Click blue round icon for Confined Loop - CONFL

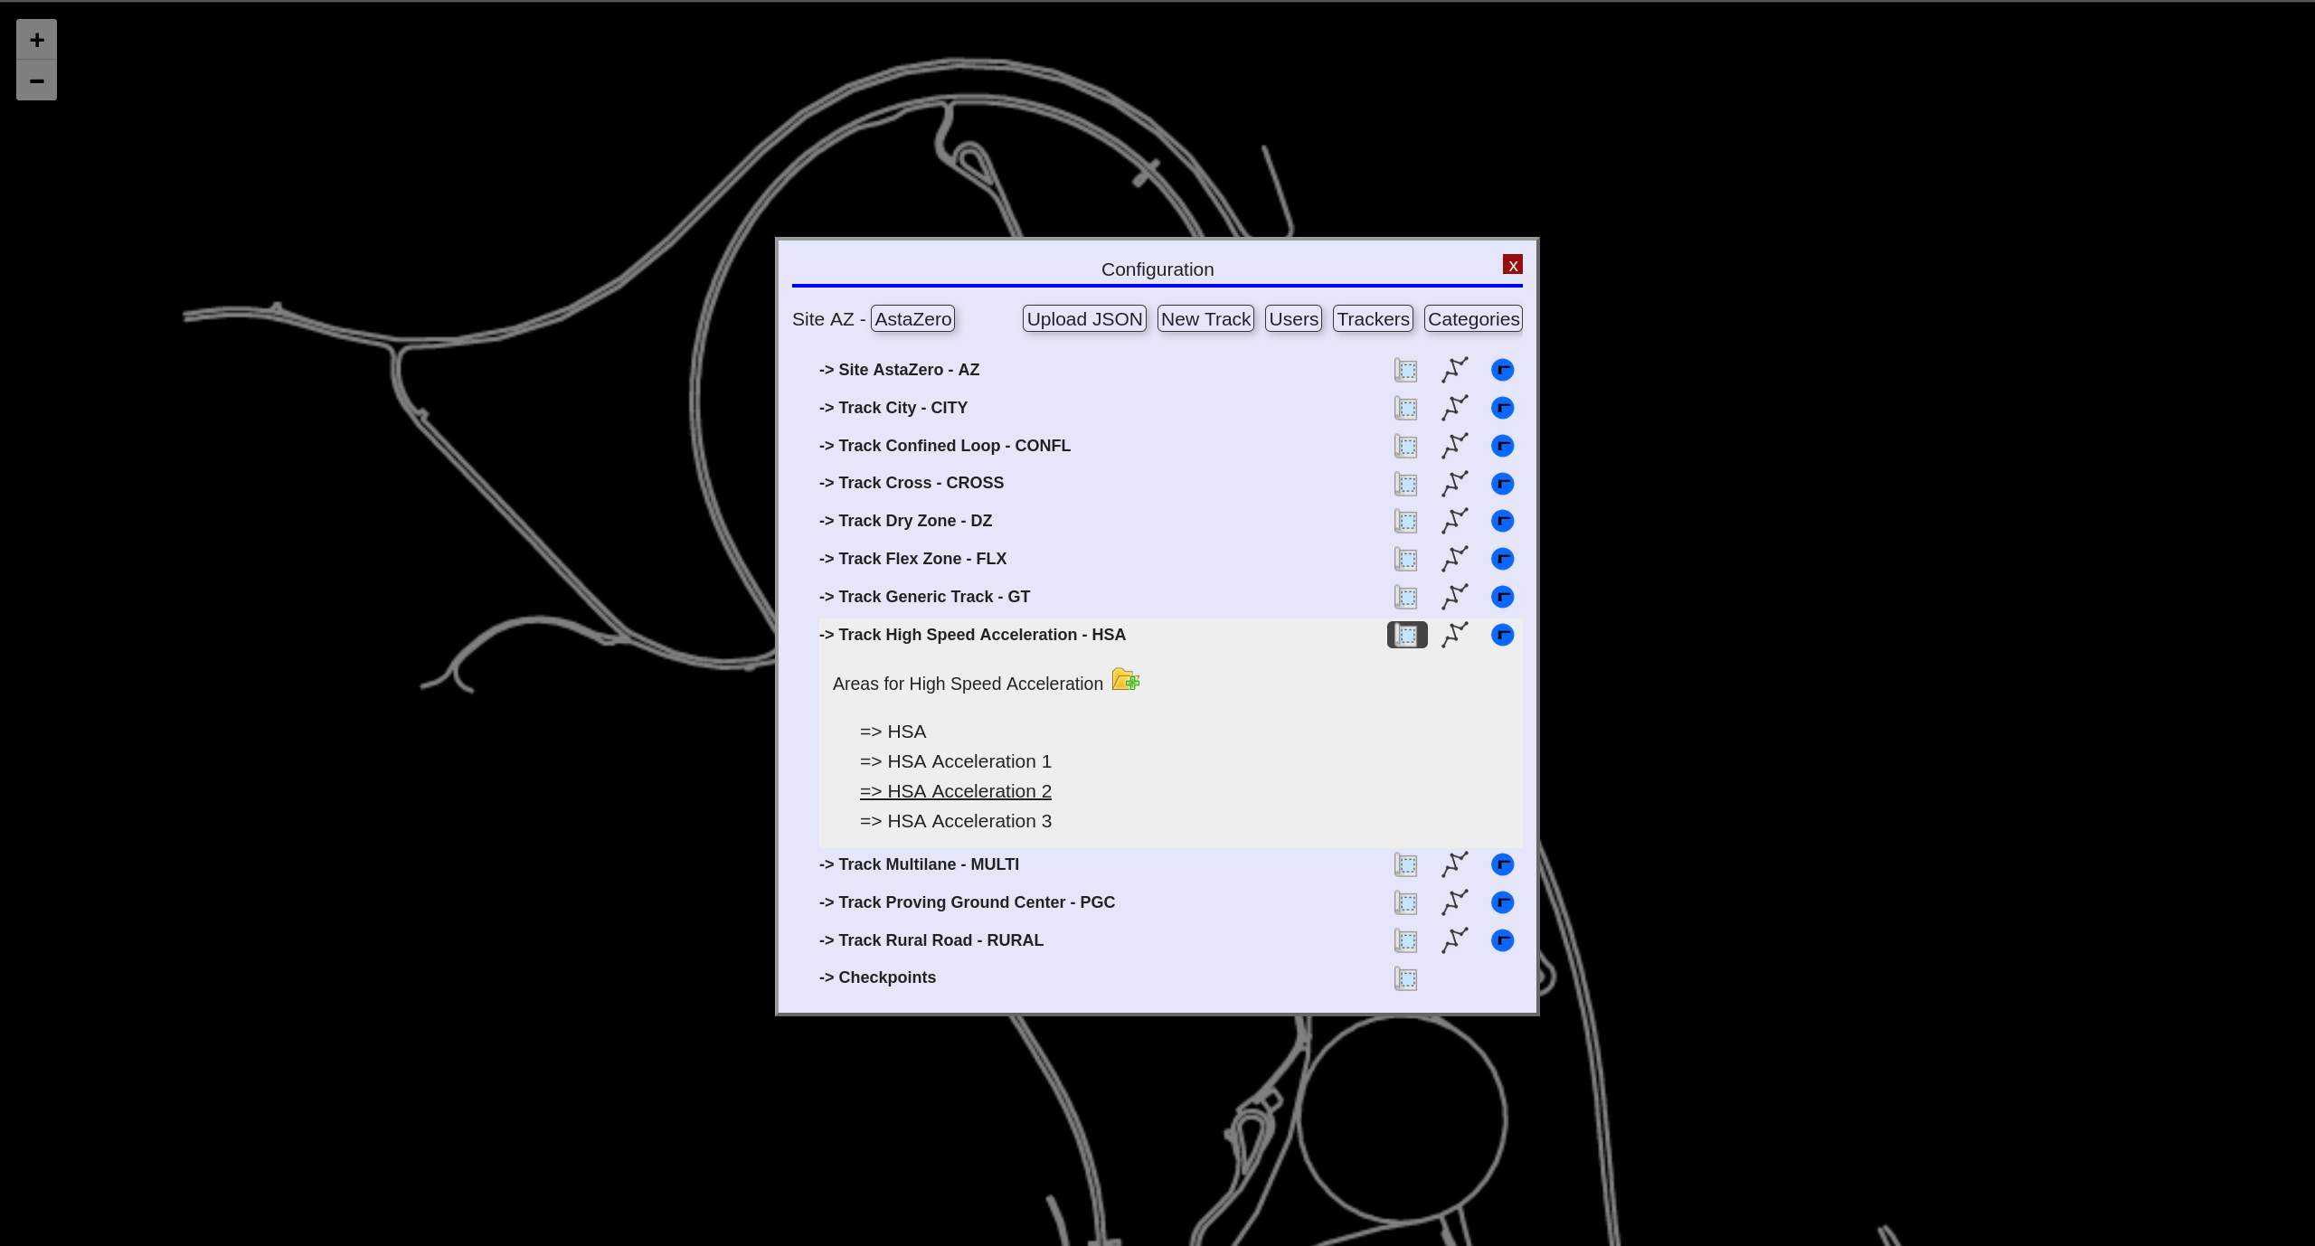[x=1502, y=446]
